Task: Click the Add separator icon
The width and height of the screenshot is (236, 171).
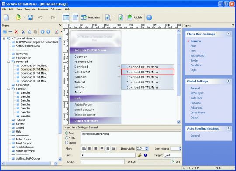Action: point(10,32)
